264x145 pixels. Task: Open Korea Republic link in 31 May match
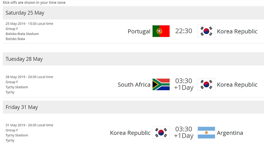pos(130,133)
